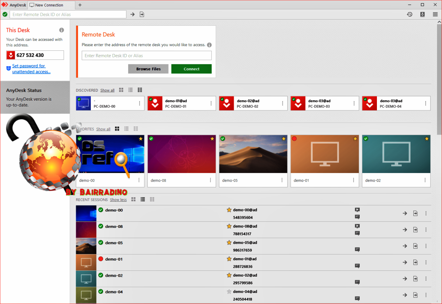Toggle the favorite star next to demo-08@ad
The width and height of the screenshot is (442, 304).
click(x=229, y=226)
